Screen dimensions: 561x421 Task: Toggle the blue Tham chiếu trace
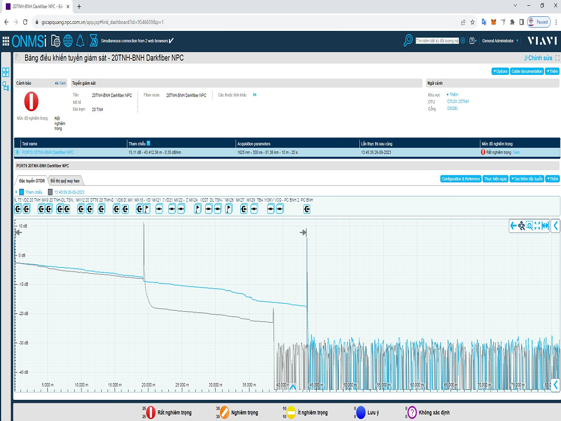[22, 192]
